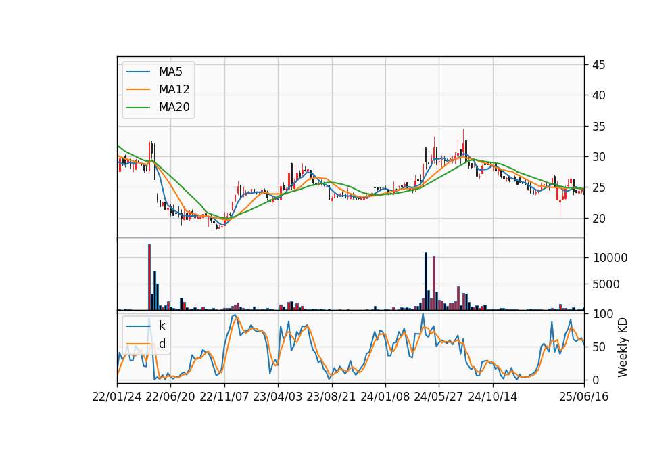This screenshot has width=649, height=467.
Task: Click the price axis value 20
Action: click(598, 219)
